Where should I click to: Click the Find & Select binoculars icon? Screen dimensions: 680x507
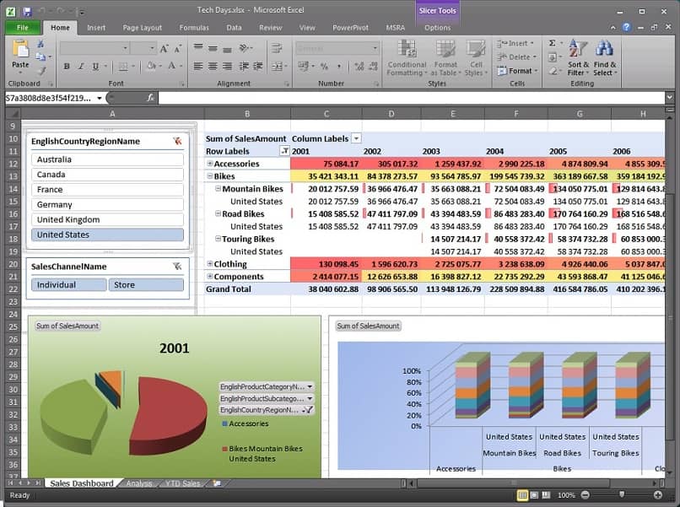click(604, 48)
